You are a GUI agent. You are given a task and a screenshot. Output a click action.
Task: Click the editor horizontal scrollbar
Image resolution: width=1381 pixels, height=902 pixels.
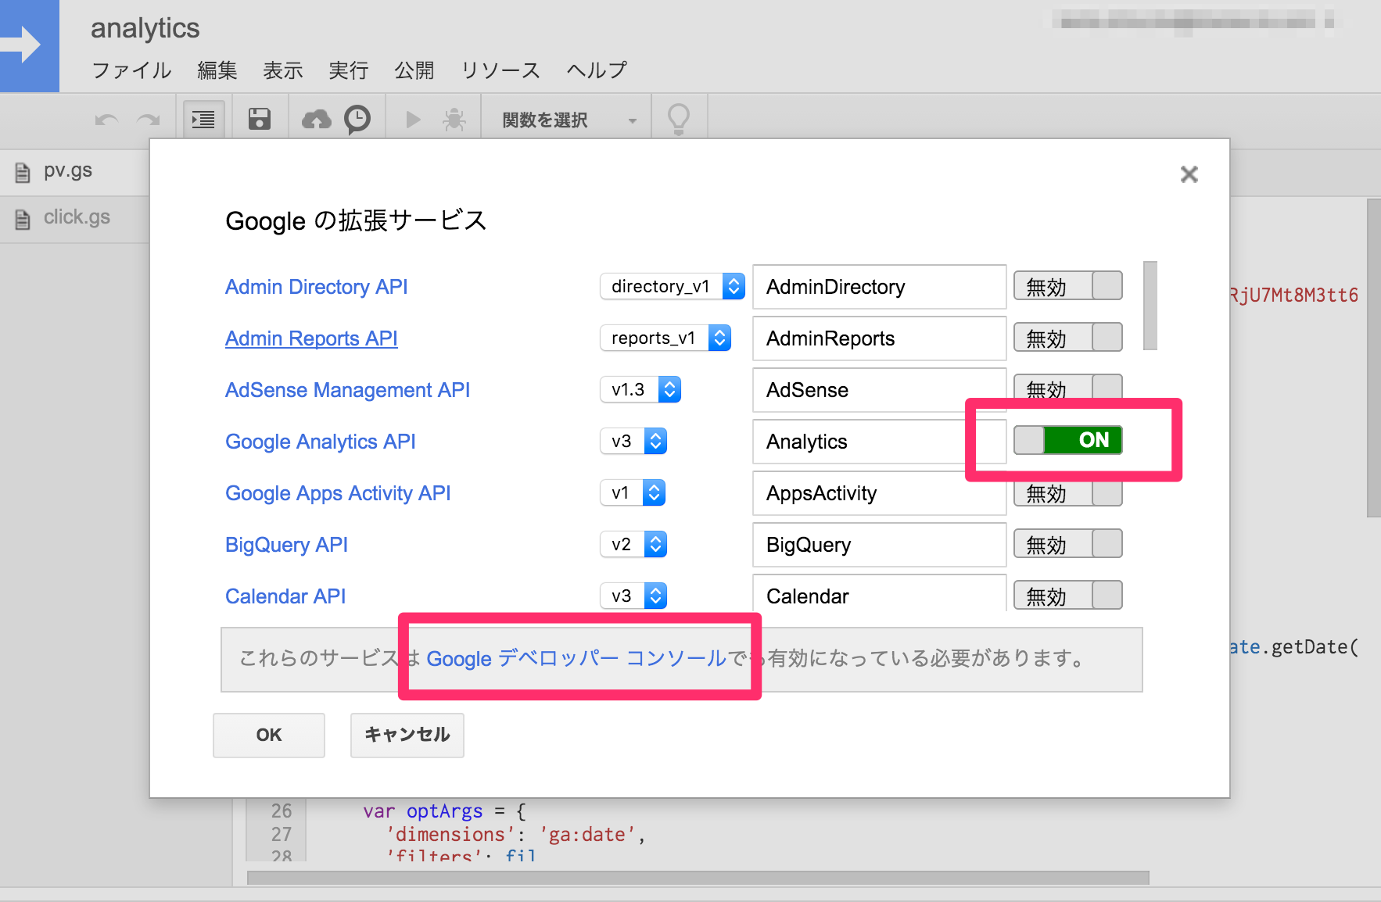pos(698,878)
